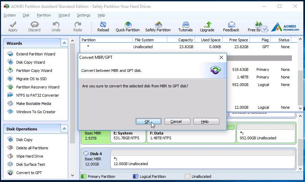Open the Settings menu

84,15
